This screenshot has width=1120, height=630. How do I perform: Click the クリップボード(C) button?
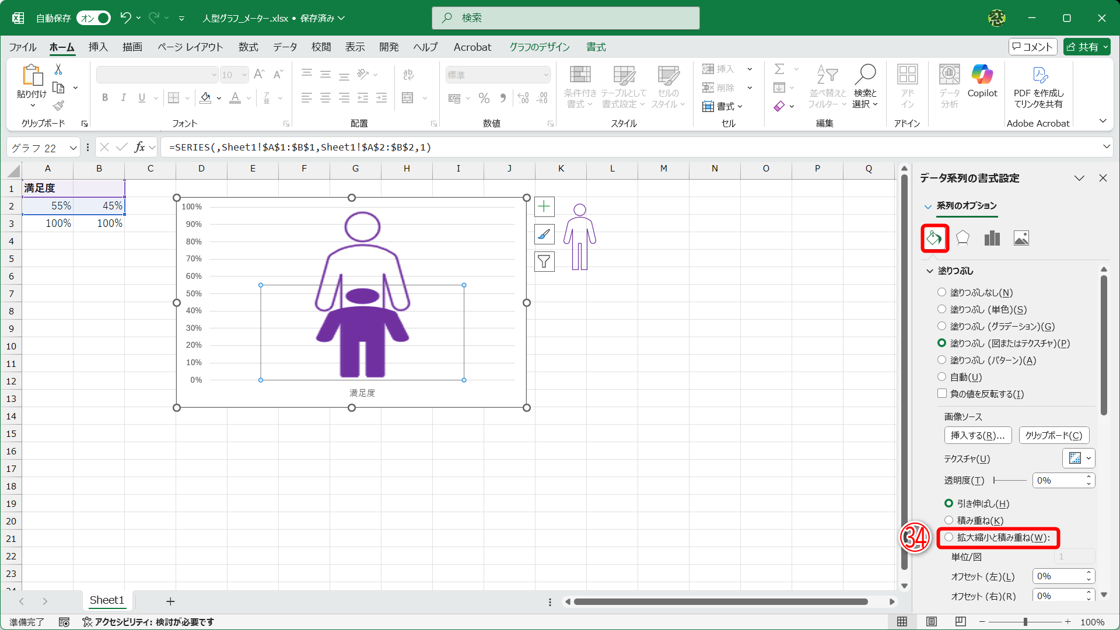tap(1053, 435)
